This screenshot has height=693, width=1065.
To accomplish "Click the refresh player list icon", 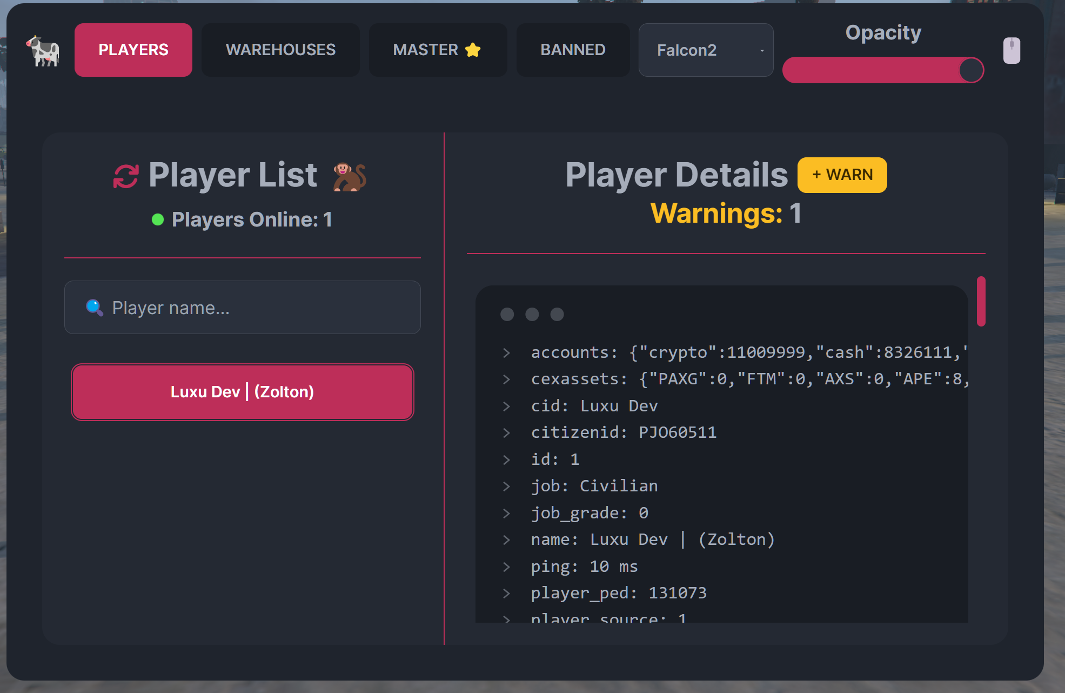I will (126, 176).
